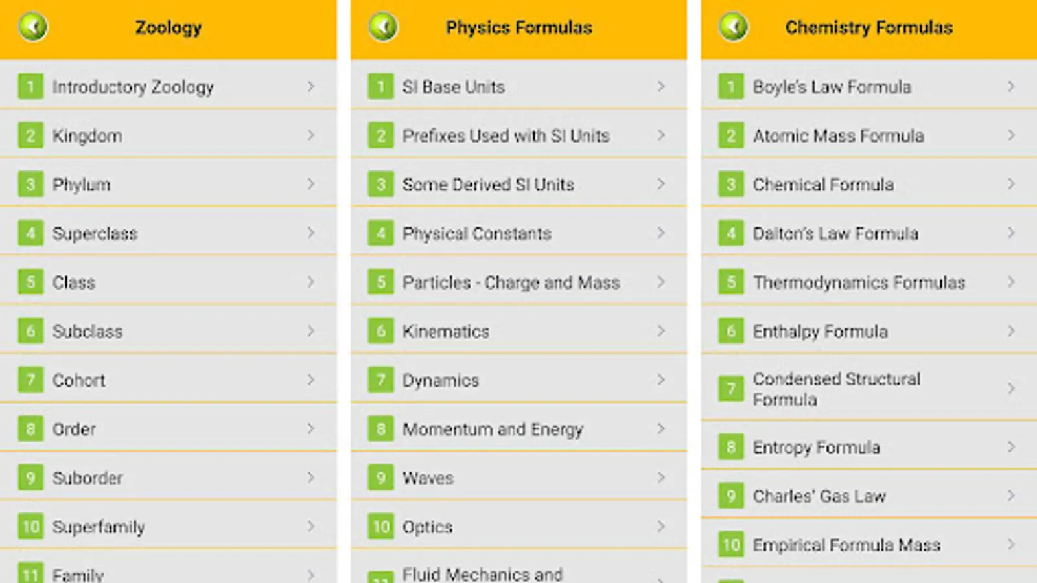
Task: Expand the Kingdom row chevron
Action: click(311, 135)
